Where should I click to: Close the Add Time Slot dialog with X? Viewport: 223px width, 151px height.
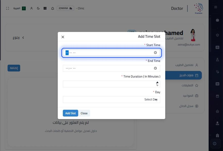pyautogui.click(x=63, y=37)
